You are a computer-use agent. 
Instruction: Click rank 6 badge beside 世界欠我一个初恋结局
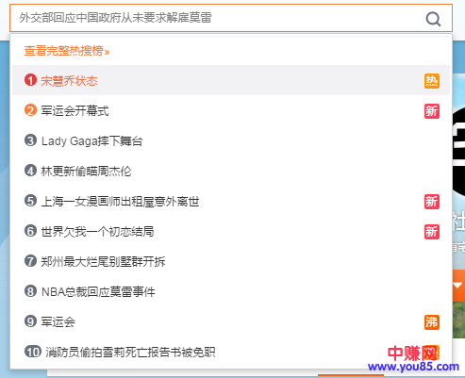tap(30, 231)
